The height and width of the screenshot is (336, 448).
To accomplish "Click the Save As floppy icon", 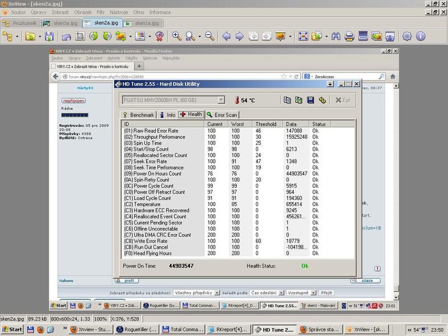I will tap(49, 36).
